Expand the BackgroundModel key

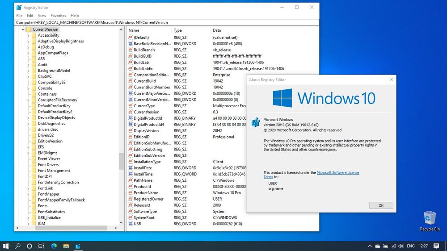28,71
